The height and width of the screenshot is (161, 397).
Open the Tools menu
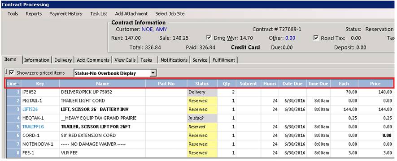pyautogui.click(x=13, y=13)
